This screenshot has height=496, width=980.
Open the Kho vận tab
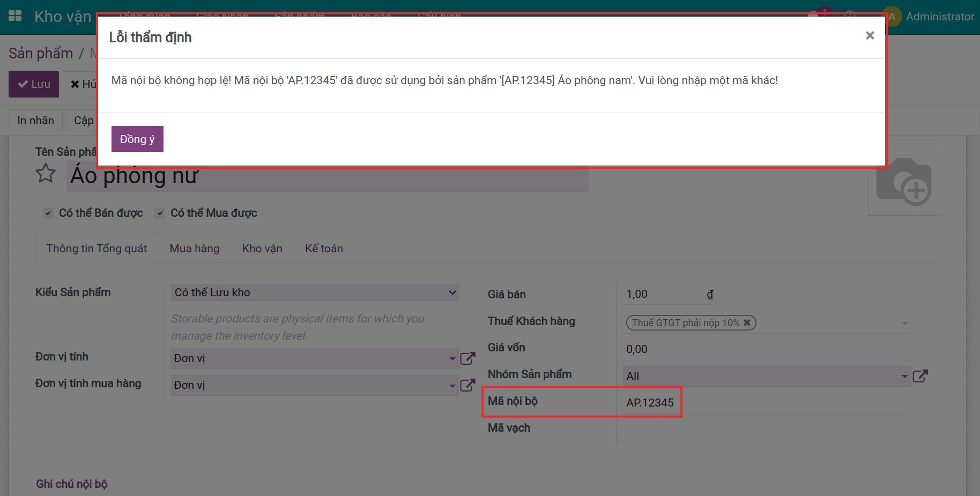262,249
